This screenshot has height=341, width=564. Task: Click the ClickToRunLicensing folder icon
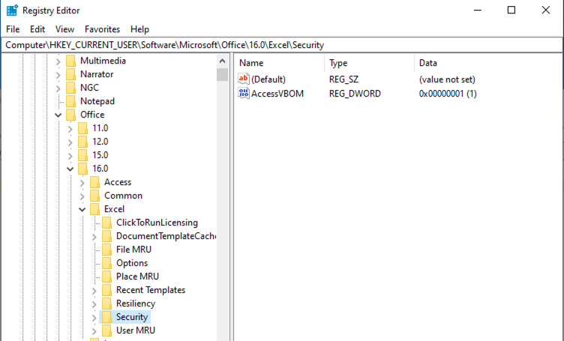click(106, 223)
